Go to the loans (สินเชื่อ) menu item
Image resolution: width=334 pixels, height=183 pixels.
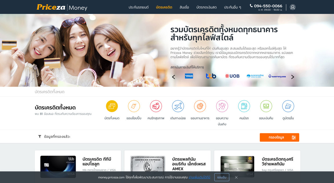pyautogui.click(x=184, y=7)
